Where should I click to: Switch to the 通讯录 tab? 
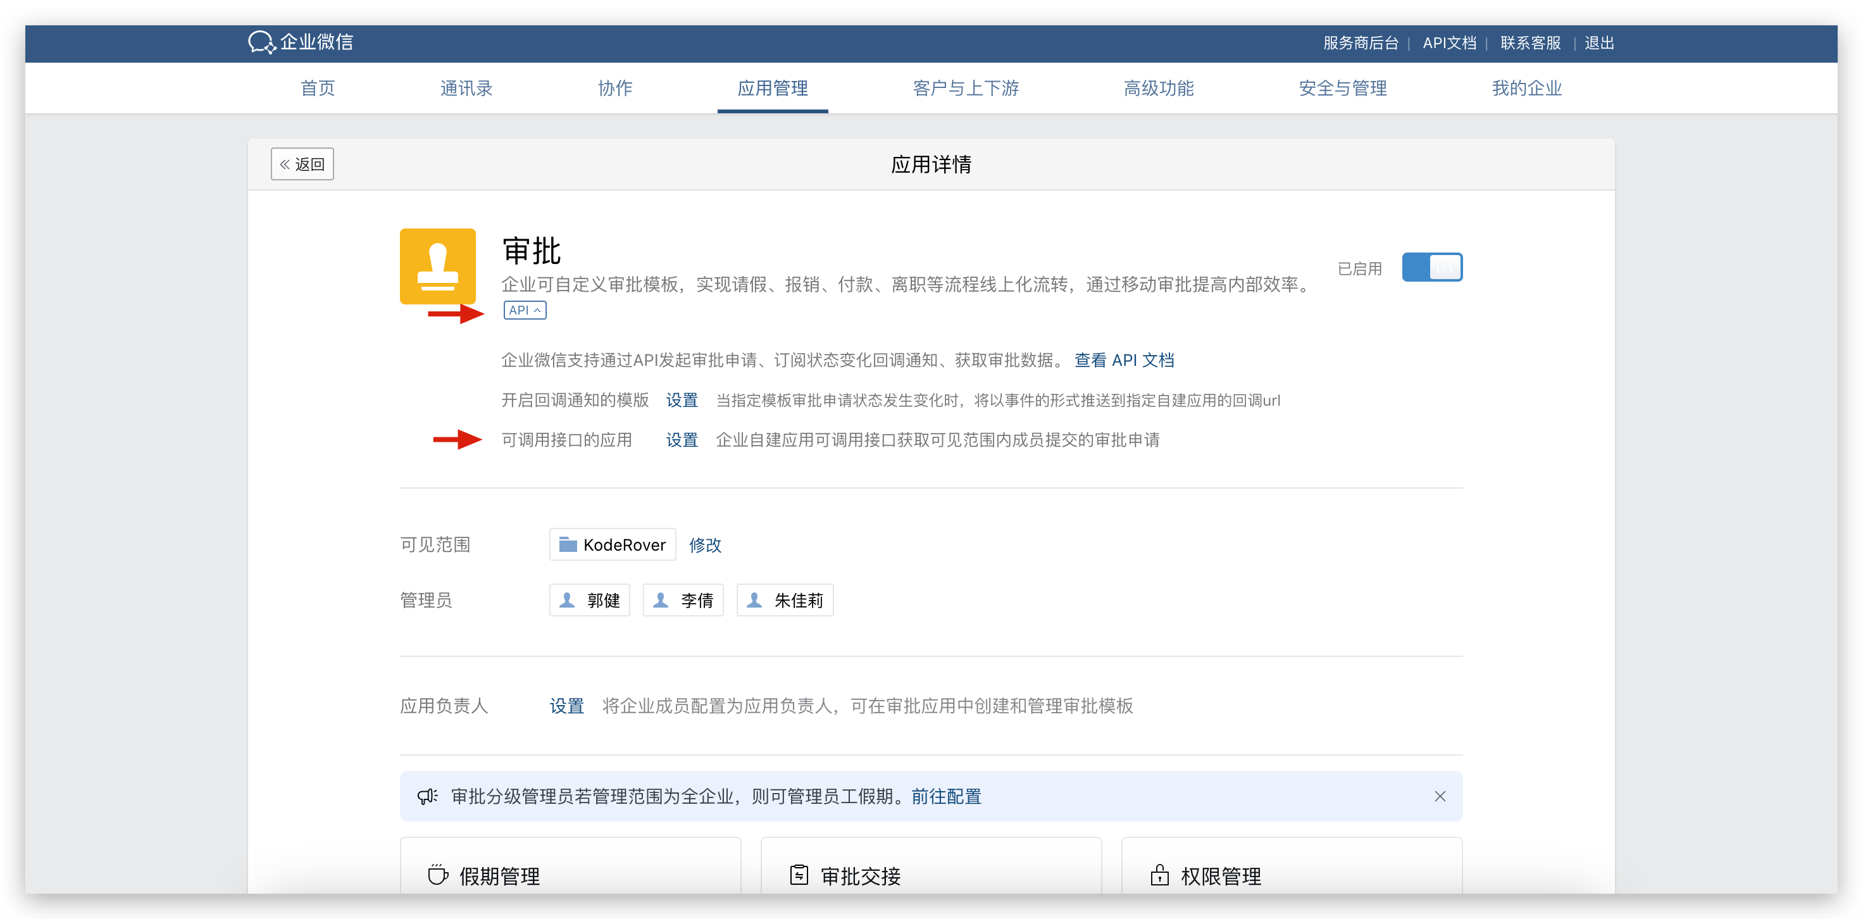(x=466, y=88)
